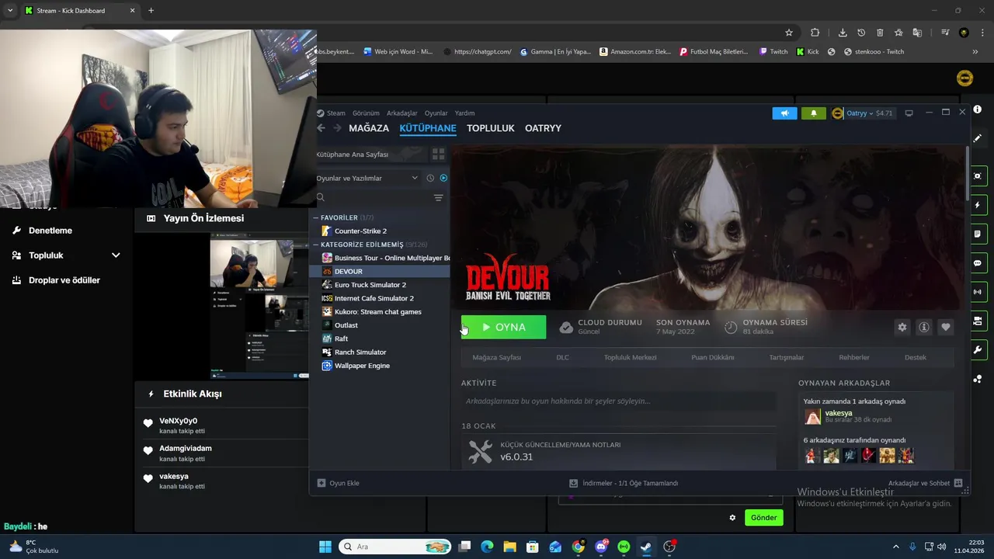Click the green OYNA play button
The image size is (994, 559).
tap(503, 327)
